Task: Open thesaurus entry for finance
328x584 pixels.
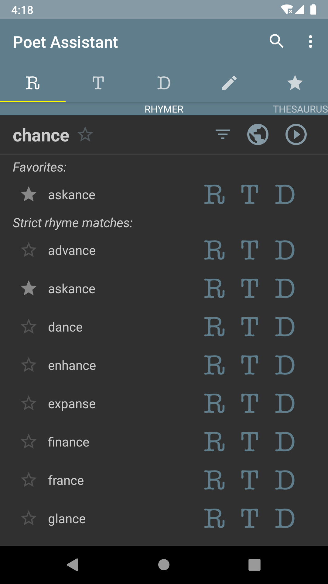Action: coord(250,442)
